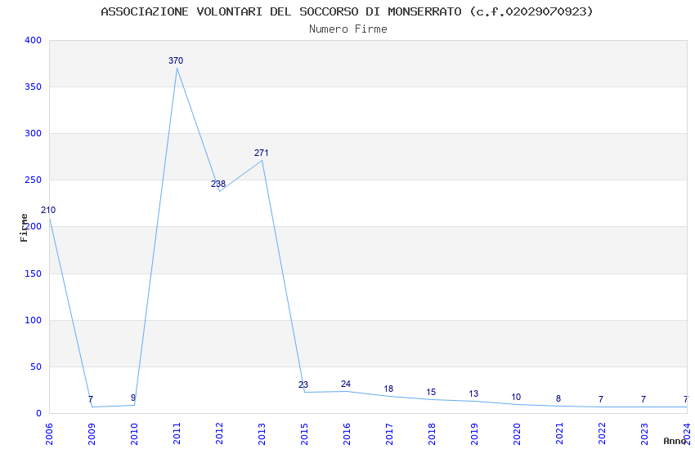Viewport: 695px width, 449px height.
Task: Select x-axis year label 2022
Action: (x=603, y=434)
